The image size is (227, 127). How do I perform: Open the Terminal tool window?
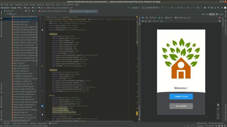pyautogui.click(x=53, y=123)
